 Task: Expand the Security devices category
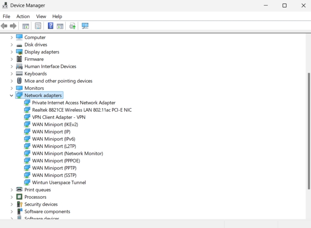tap(12, 205)
